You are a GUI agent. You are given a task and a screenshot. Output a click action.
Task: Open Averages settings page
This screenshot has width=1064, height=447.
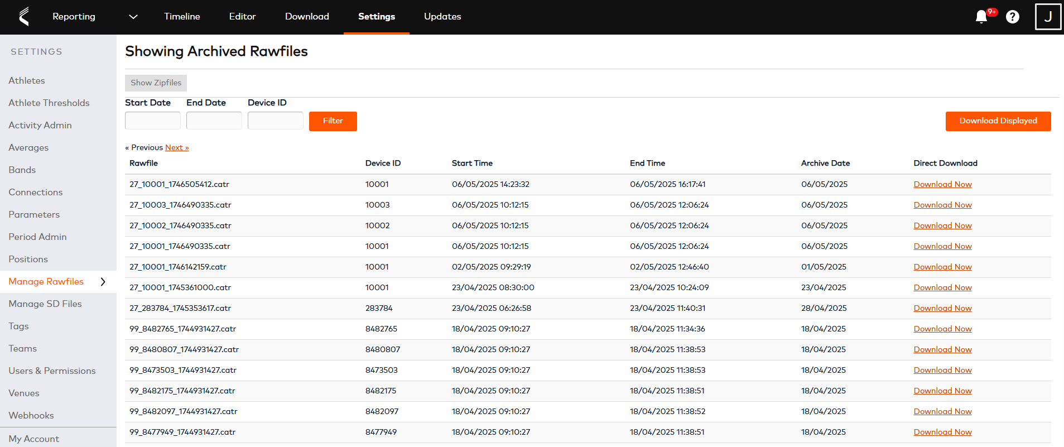[x=28, y=148]
